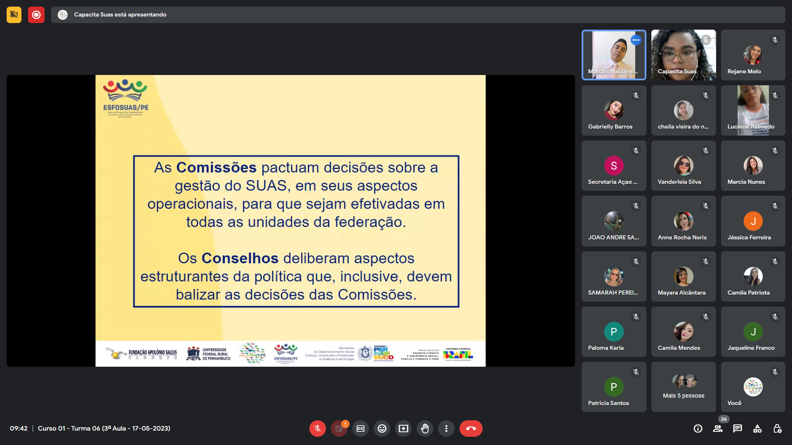
Task: Toggle closed captions
Action: [361, 429]
